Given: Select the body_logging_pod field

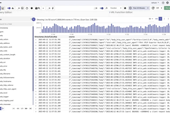Looking at the screenshot, I should point(7,101).
